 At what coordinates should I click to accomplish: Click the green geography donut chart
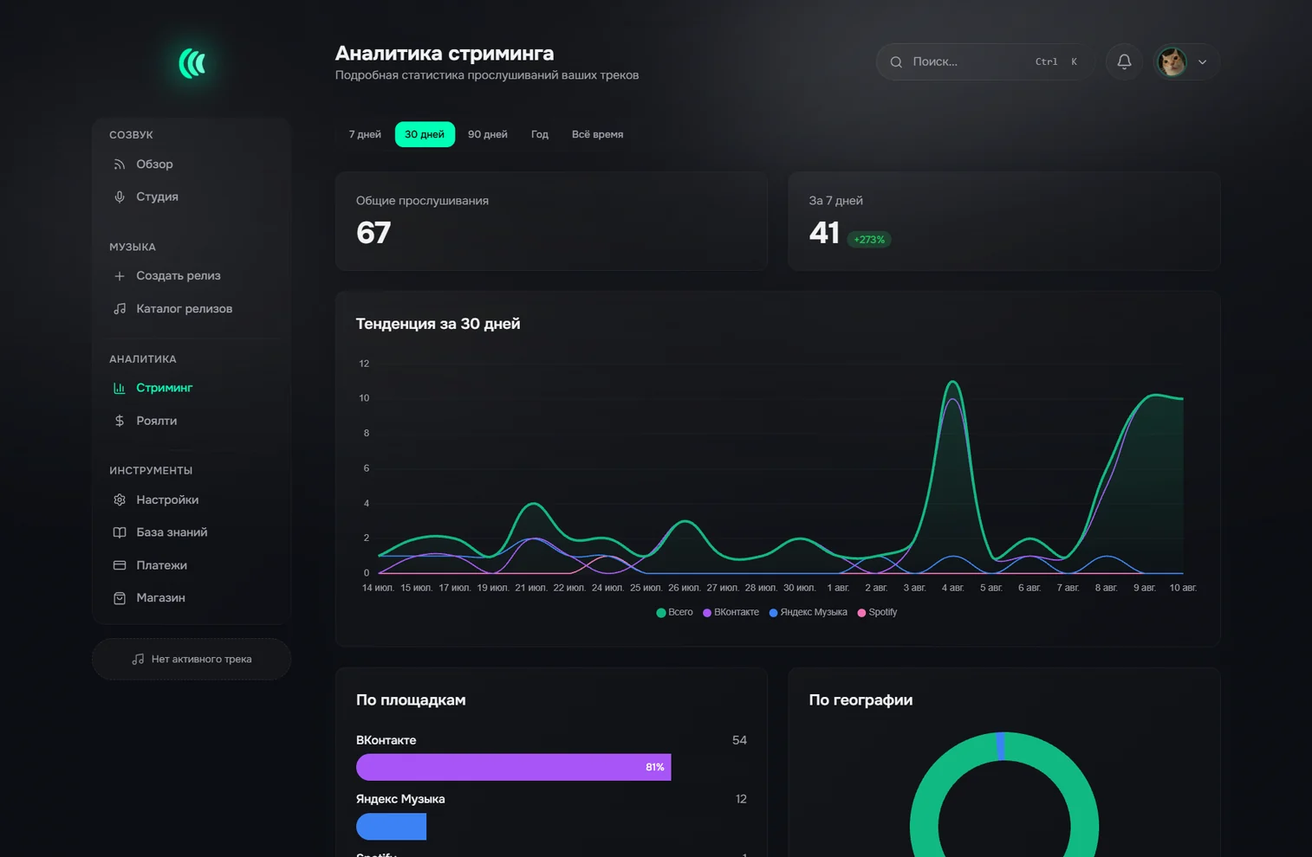[x=1004, y=795]
